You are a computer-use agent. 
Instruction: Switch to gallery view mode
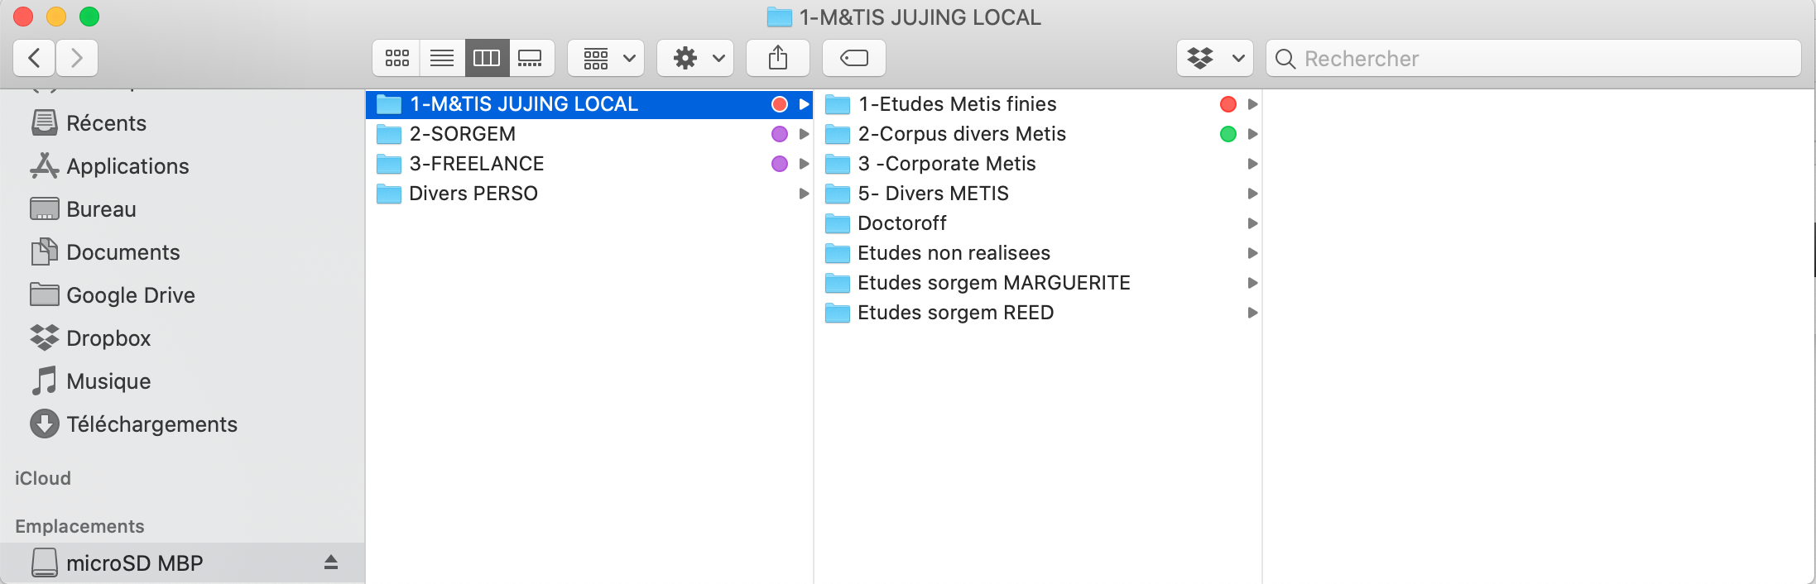pos(531,58)
